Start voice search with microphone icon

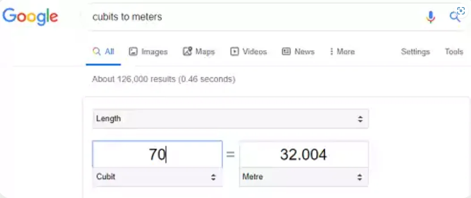(430, 17)
